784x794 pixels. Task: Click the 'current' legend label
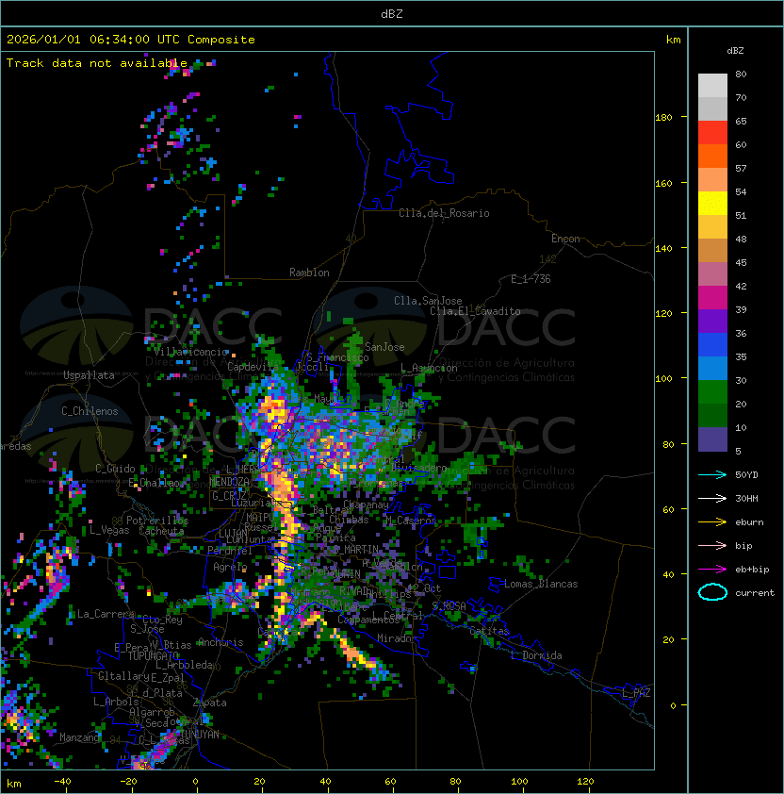click(x=755, y=593)
